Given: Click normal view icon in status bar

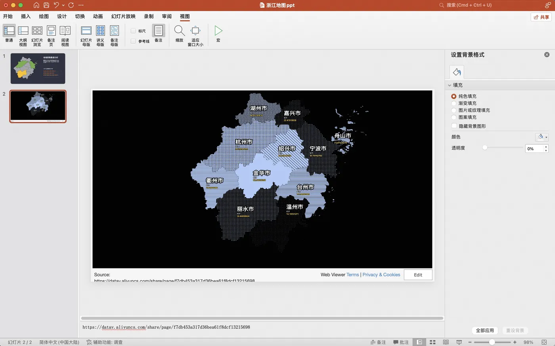Looking at the screenshot, I should pos(419,342).
